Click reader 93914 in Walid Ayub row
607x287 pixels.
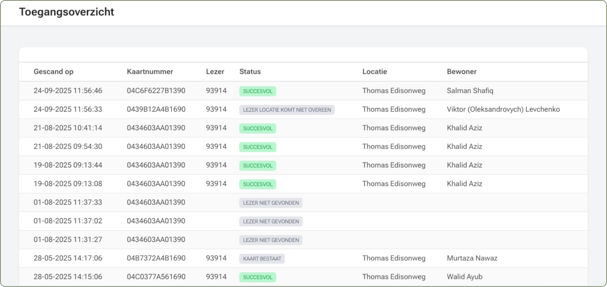coord(216,277)
